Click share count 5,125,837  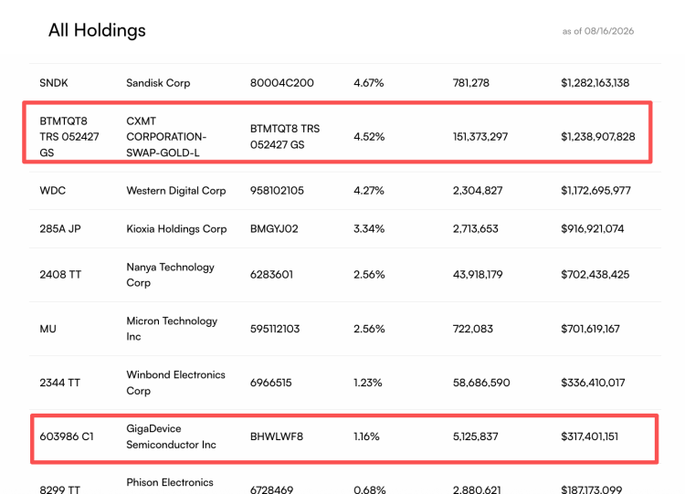click(475, 436)
